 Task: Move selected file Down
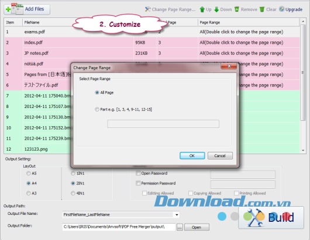pos(223,9)
